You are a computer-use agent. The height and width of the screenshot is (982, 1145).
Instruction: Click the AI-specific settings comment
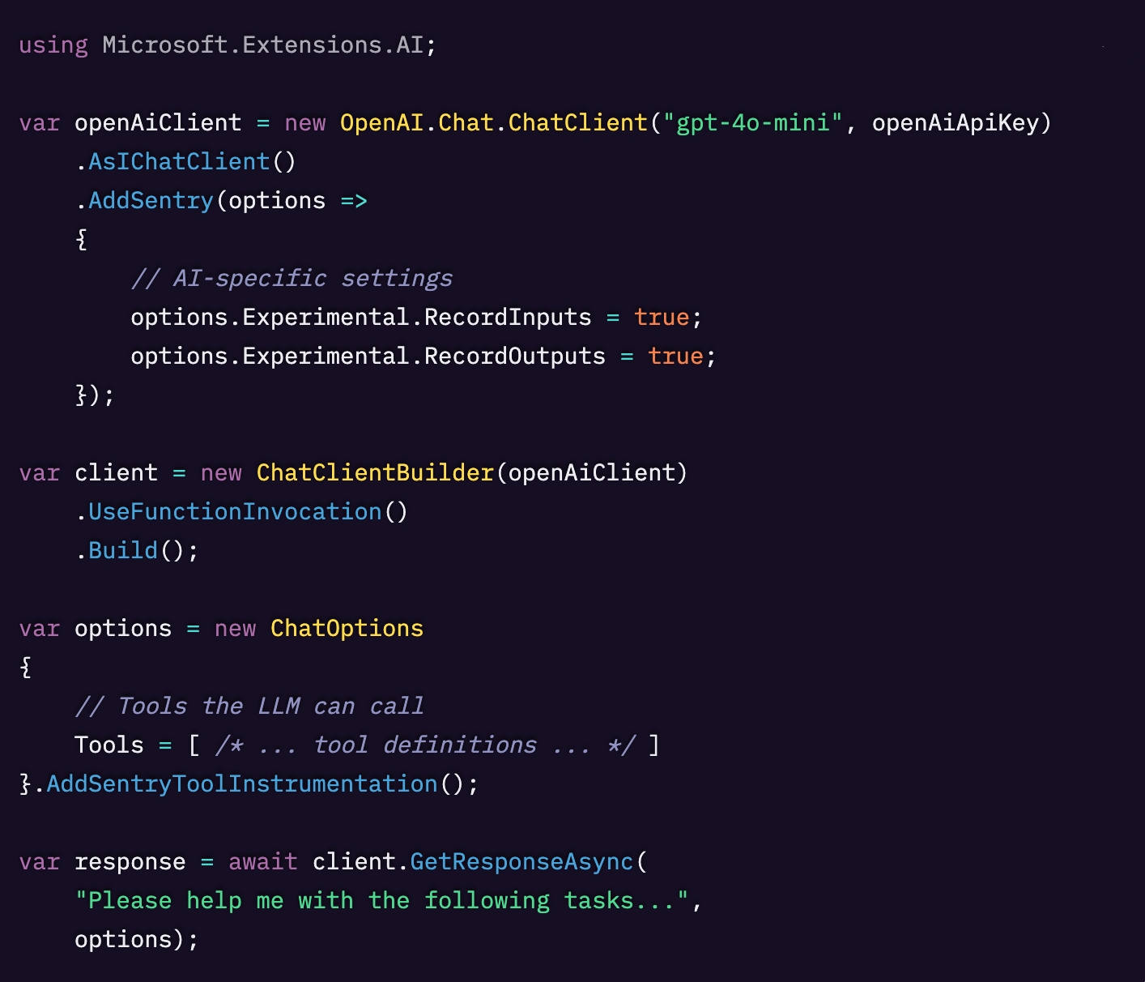[292, 279]
